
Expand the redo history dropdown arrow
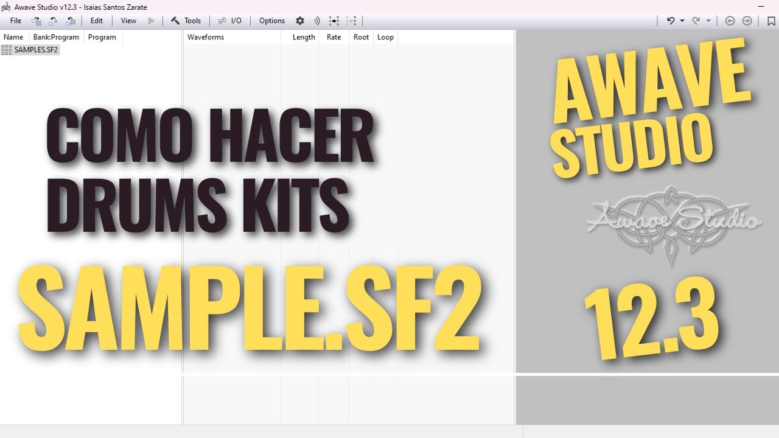pyautogui.click(x=708, y=21)
